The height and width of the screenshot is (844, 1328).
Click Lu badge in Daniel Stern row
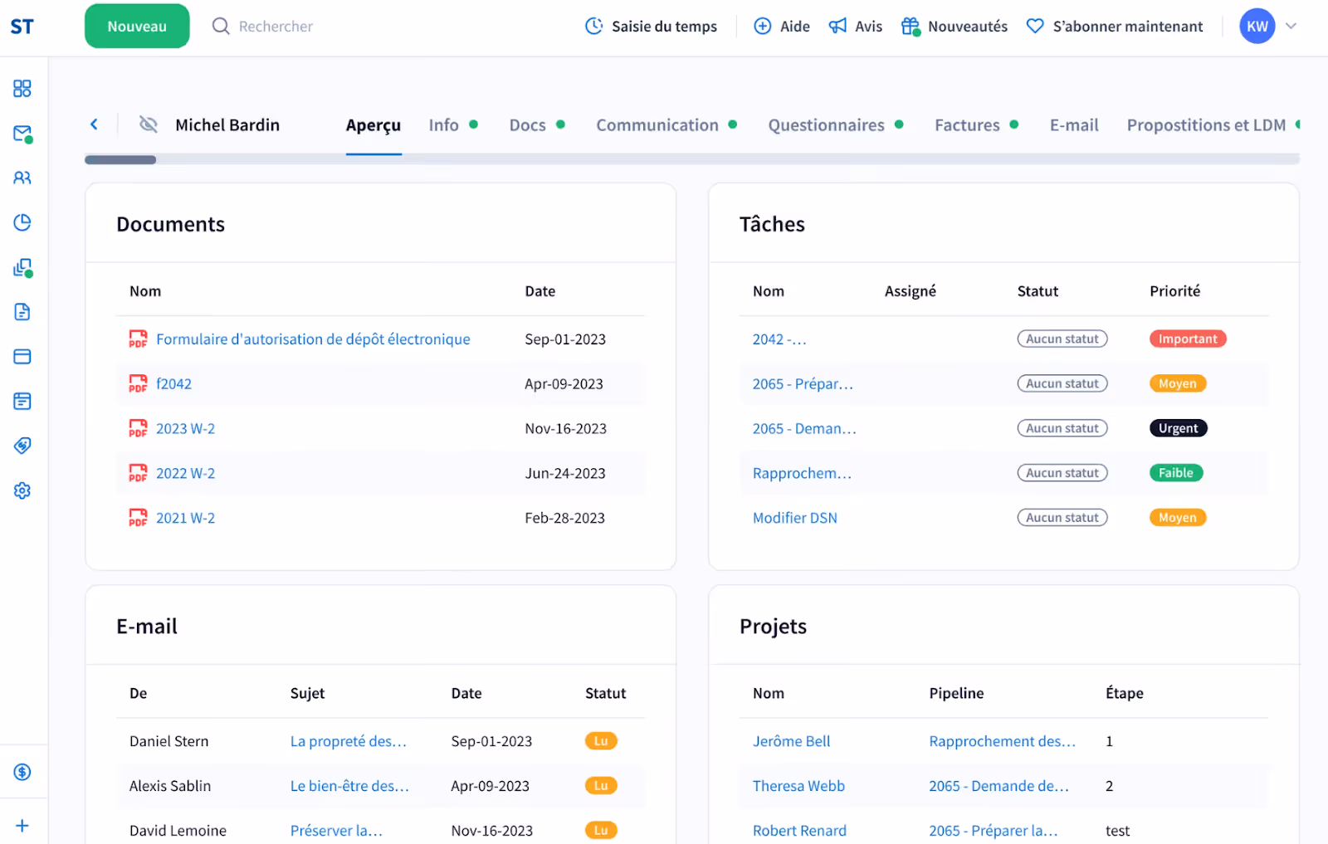click(601, 741)
